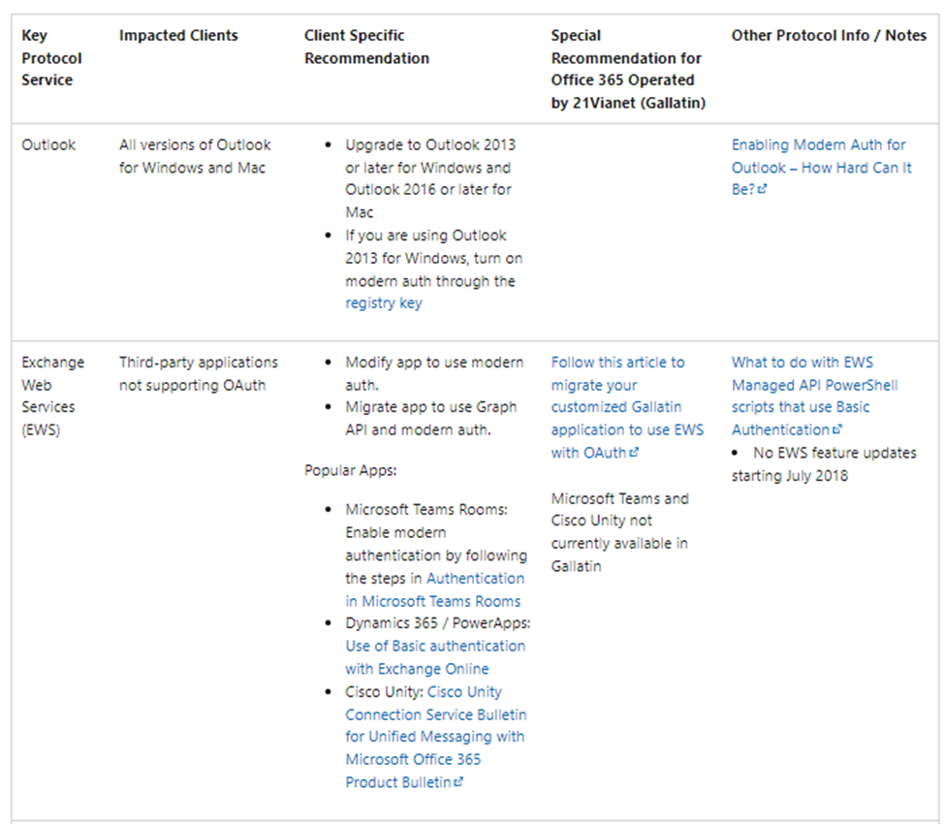Open the "registry key" link
The image size is (945, 824).
pos(383,303)
